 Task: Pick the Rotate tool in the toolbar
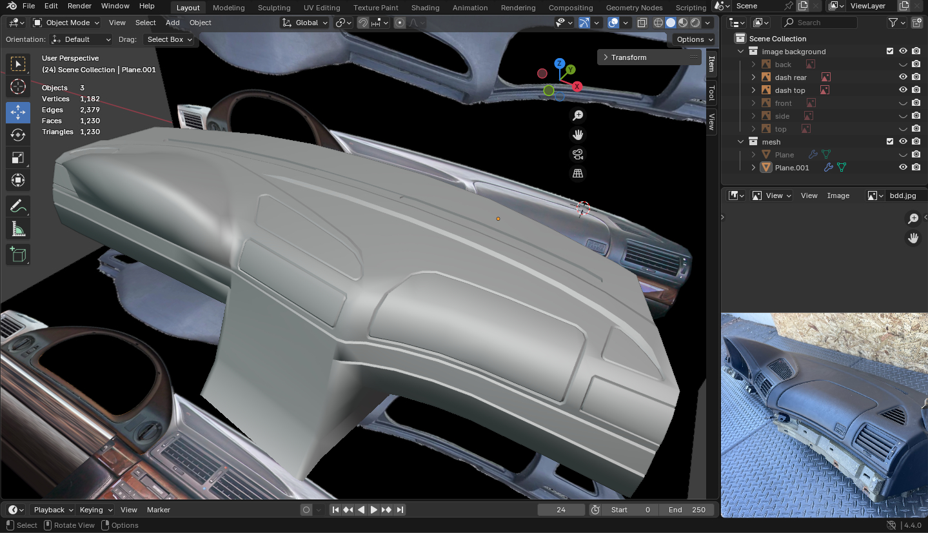click(18, 135)
